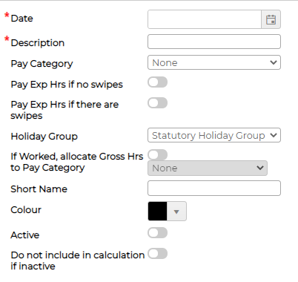Click the Short Name input field
Viewport: 298px width, 282px height.
pos(214,188)
